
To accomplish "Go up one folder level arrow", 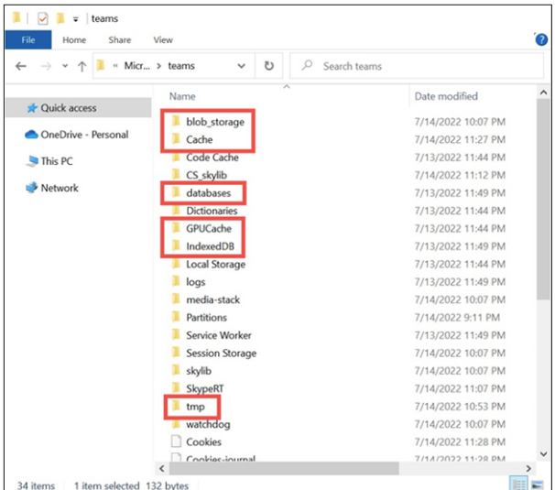I will pyautogui.click(x=82, y=66).
